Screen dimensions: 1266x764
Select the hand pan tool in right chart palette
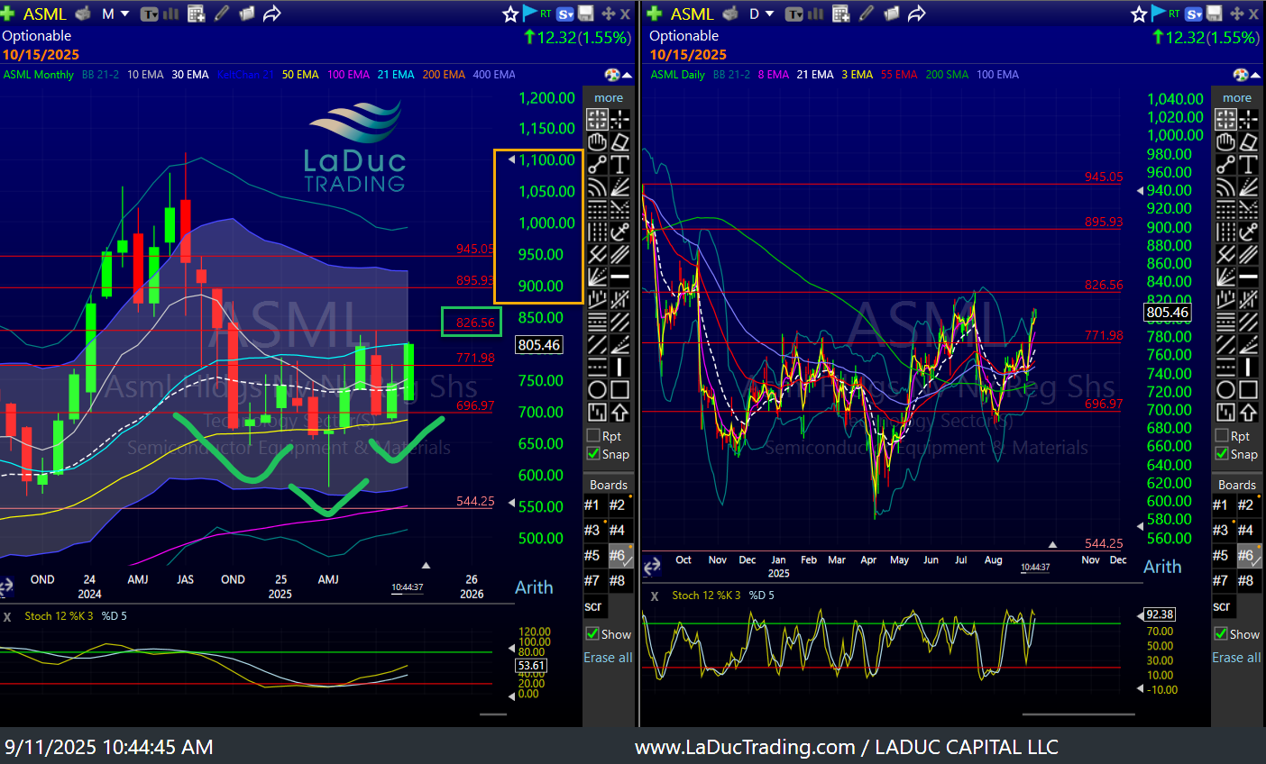(1225, 141)
